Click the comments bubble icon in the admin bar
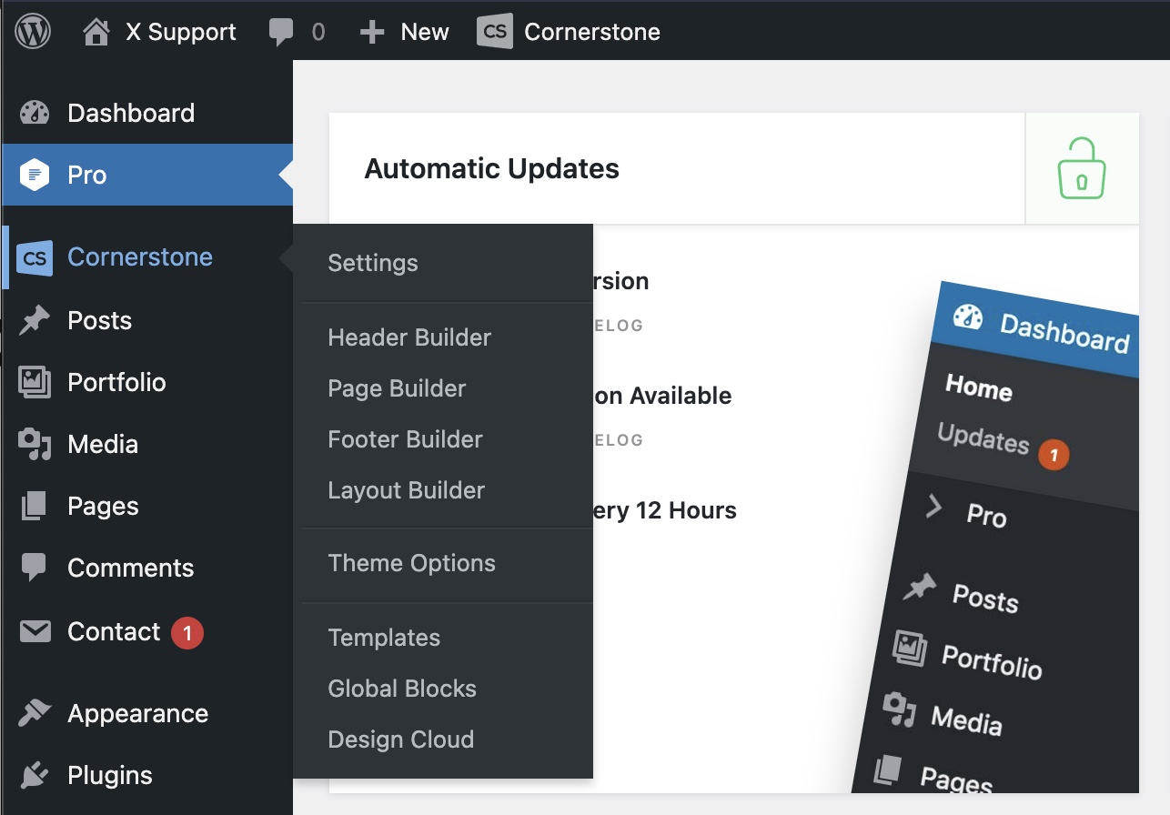This screenshot has height=815, width=1170. 281,33
